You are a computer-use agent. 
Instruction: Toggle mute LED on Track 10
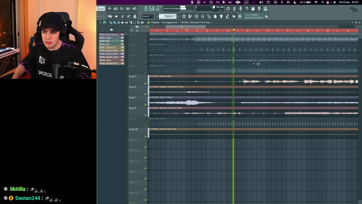point(146,137)
